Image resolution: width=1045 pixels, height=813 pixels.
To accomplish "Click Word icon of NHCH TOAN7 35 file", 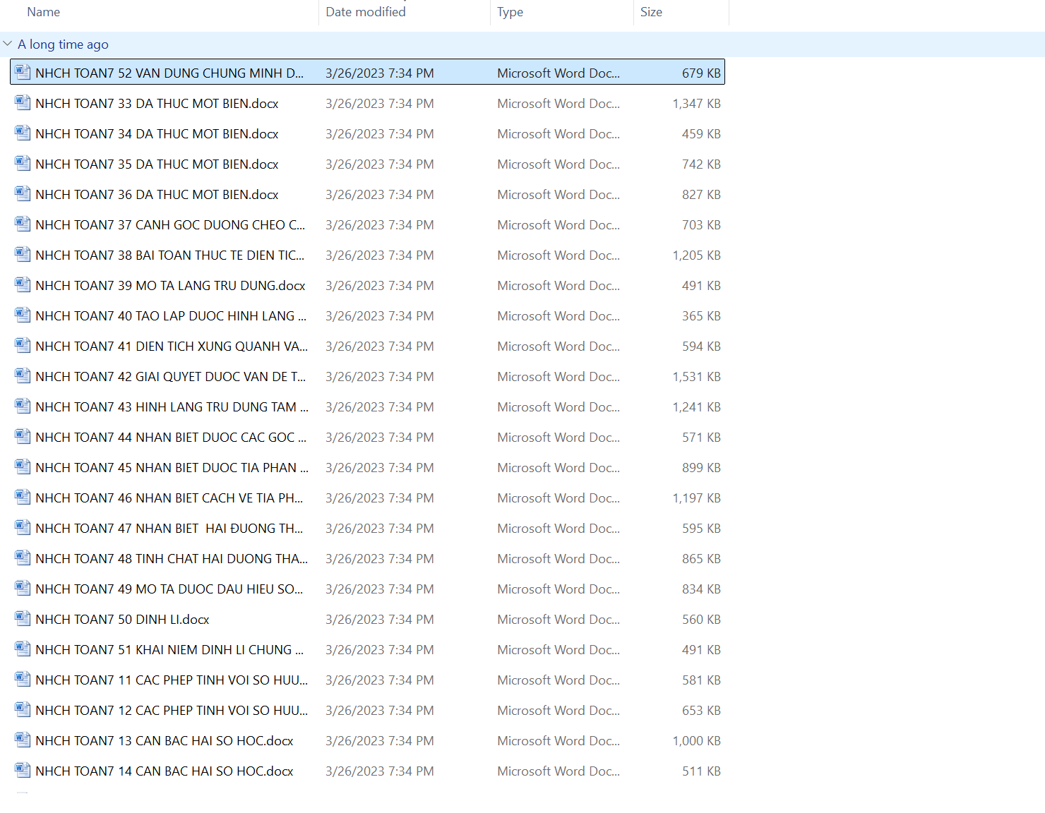I will 23,163.
